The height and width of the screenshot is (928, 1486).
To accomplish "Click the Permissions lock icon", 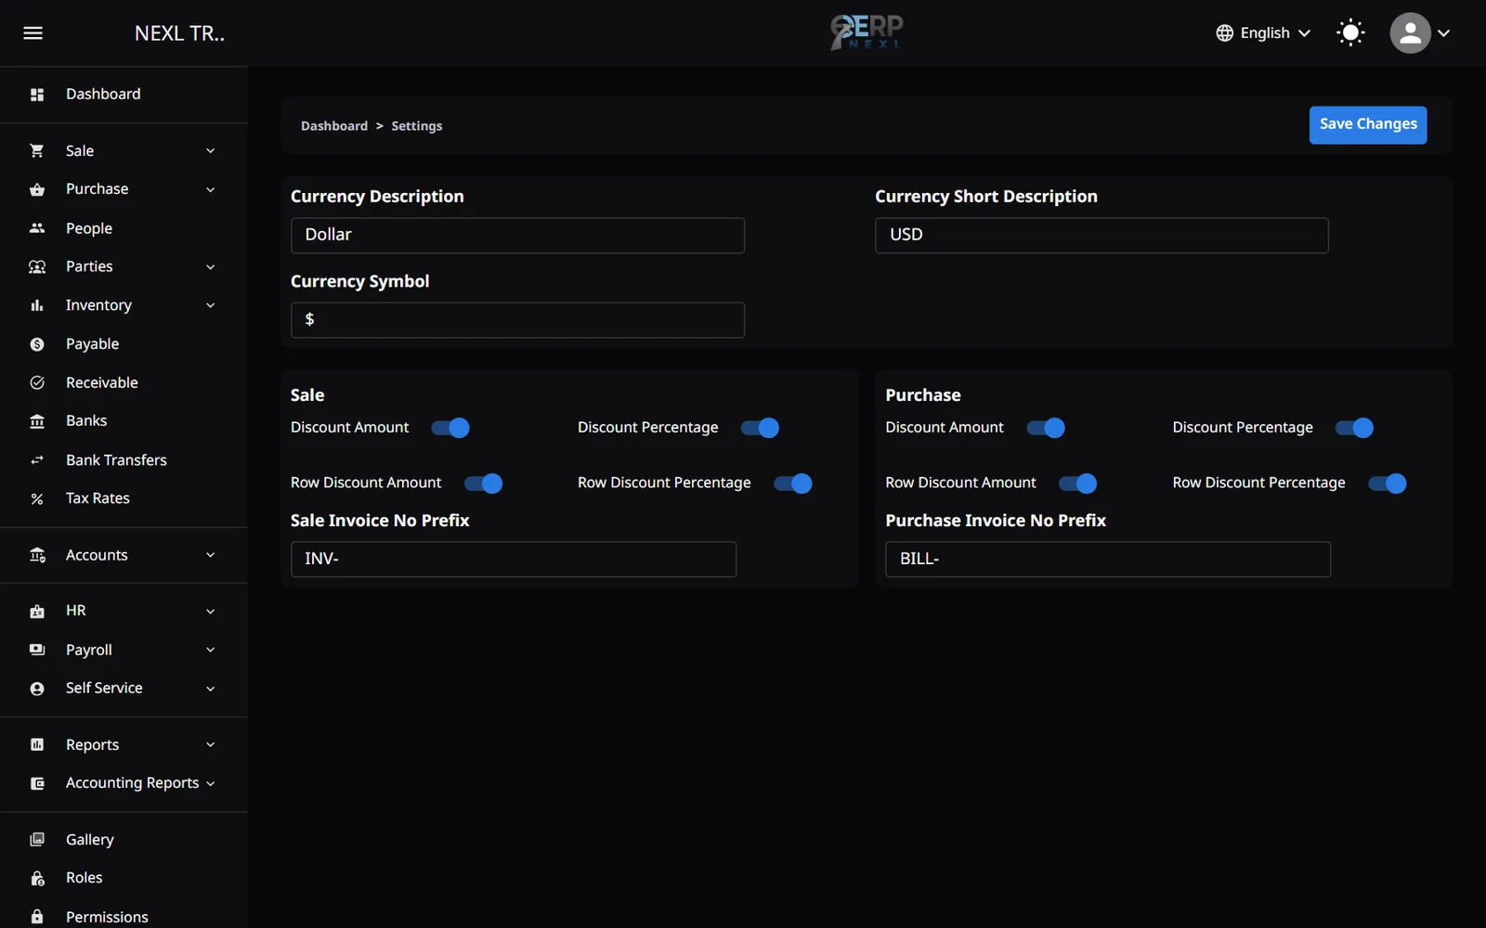I will click(37, 917).
